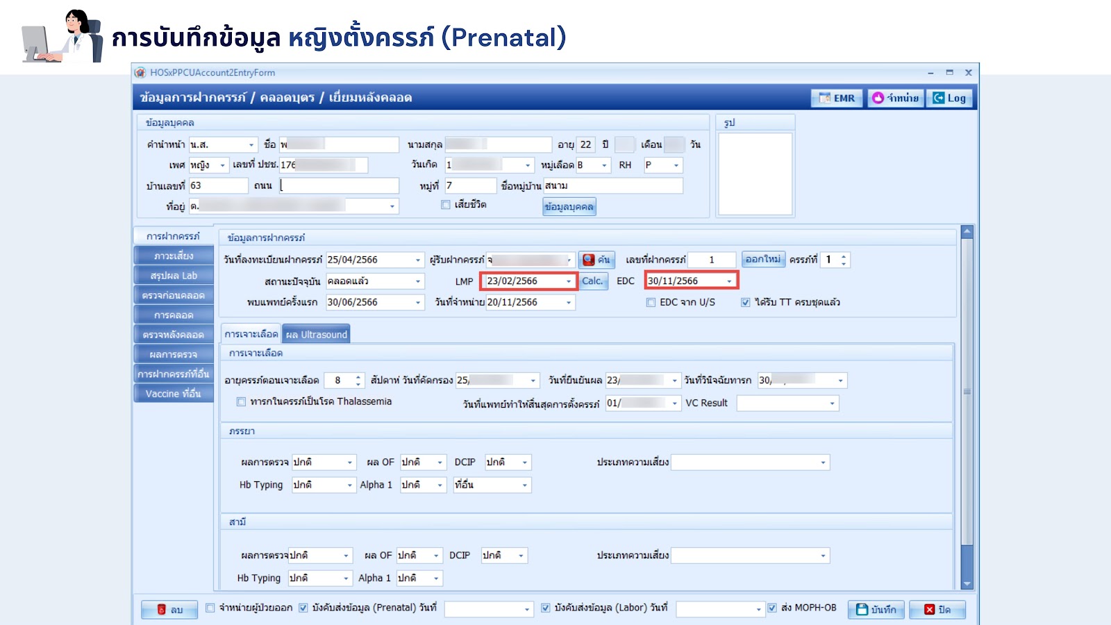The width and height of the screenshot is (1111, 625).
Task: Open Labor วันที่ dropdown at bottom
Action: pyautogui.click(x=758, y=610)
